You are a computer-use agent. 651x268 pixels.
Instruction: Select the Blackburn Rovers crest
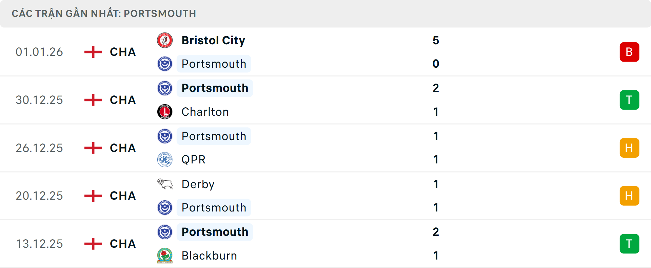tap(165, 255)
